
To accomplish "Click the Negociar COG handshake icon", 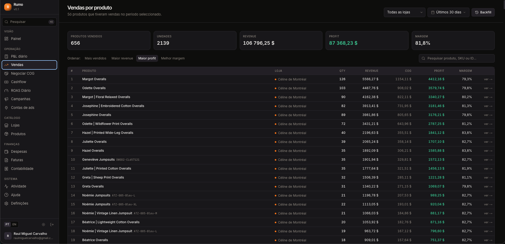I will (x=6, y=73).
